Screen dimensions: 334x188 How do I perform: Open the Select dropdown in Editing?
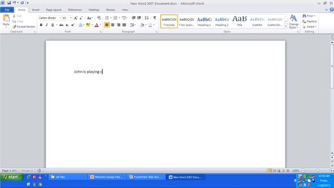pos(309,27)
